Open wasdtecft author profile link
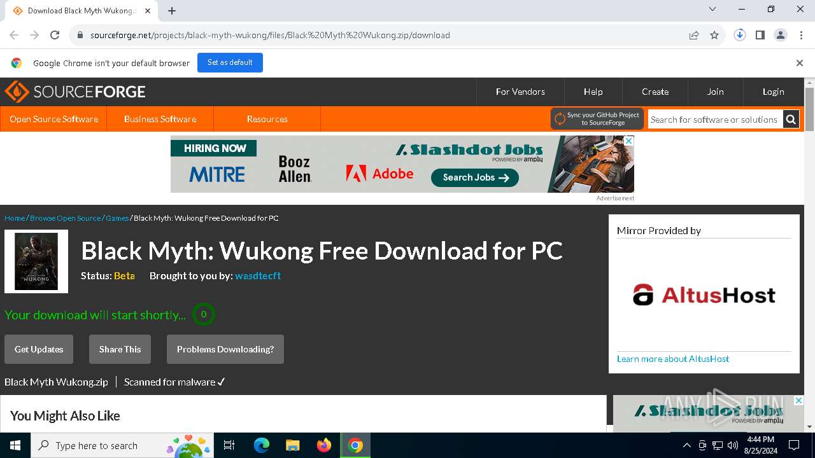The image size is (815, 458). pos(258,276)
